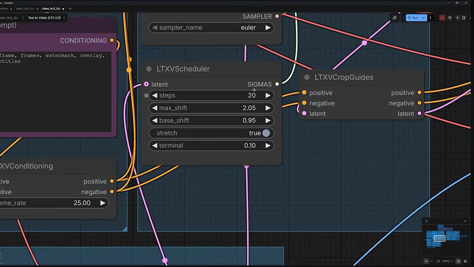This screenshot has height=267, width=474.
Task: Run the workflow with the Run button
Action: (413, 18)
